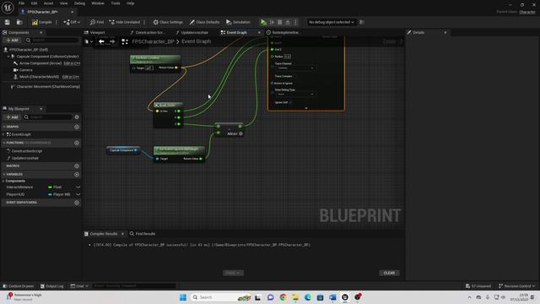Toggle the Ignore Self checkbox on trace node
The height and width of the screenshot is (304, 540).
click(x=290, y=102)
